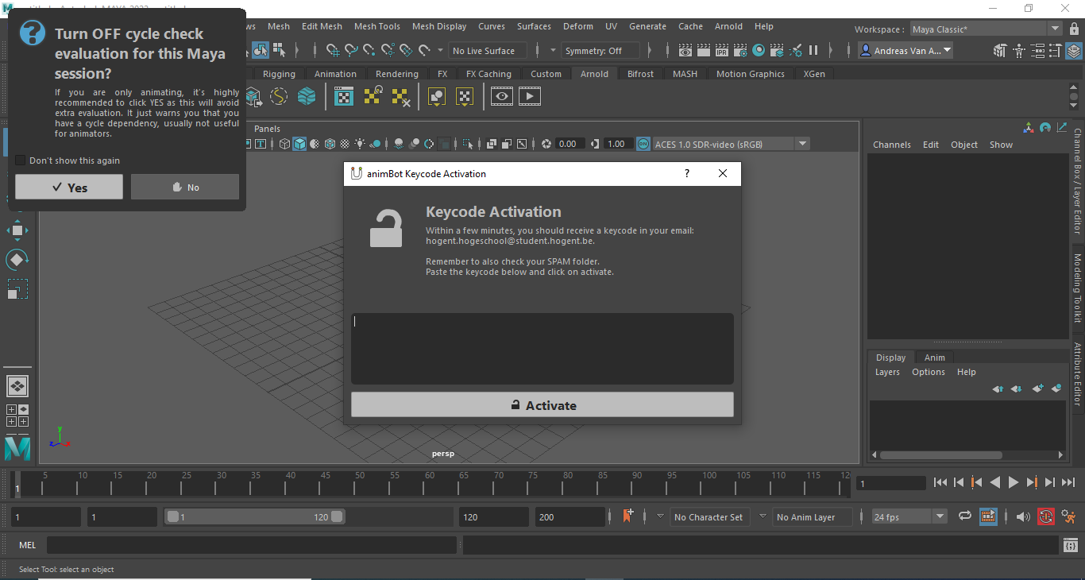1085x580 pixels.
Task: Toggle cached playback icon
Action: click(x=987, y=516)
